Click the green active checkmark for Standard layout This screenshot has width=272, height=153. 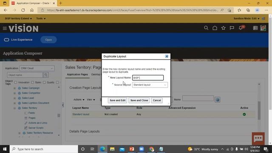(244, 114)
